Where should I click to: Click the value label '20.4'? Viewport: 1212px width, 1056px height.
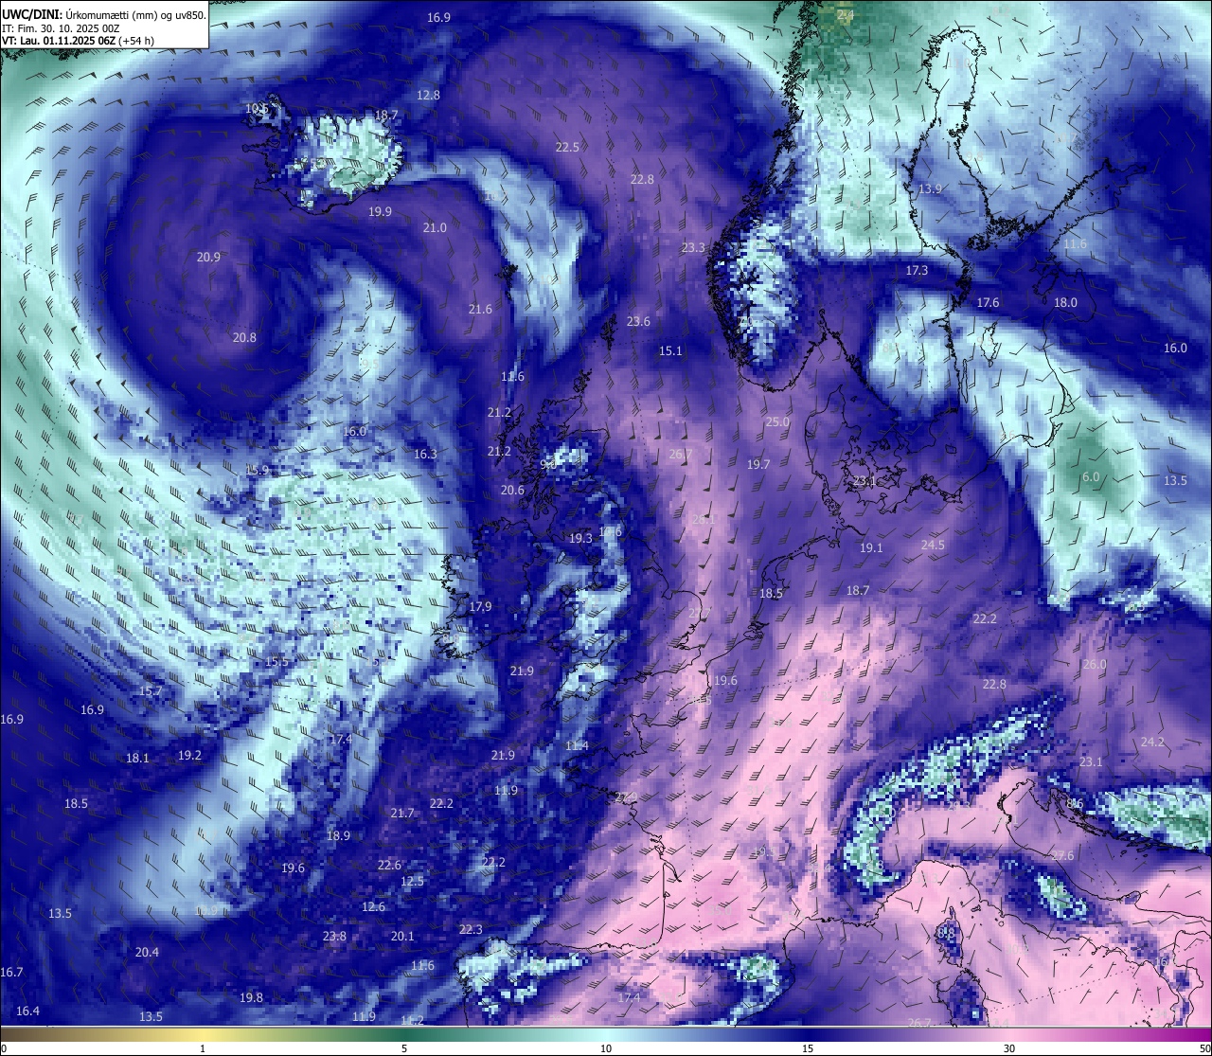tap(147, 953)
